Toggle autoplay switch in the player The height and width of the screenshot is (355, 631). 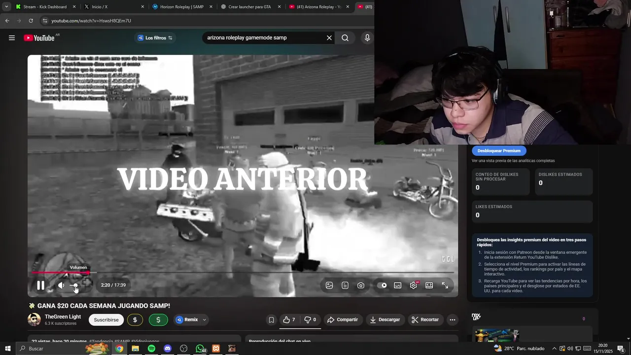pos(382,285)
